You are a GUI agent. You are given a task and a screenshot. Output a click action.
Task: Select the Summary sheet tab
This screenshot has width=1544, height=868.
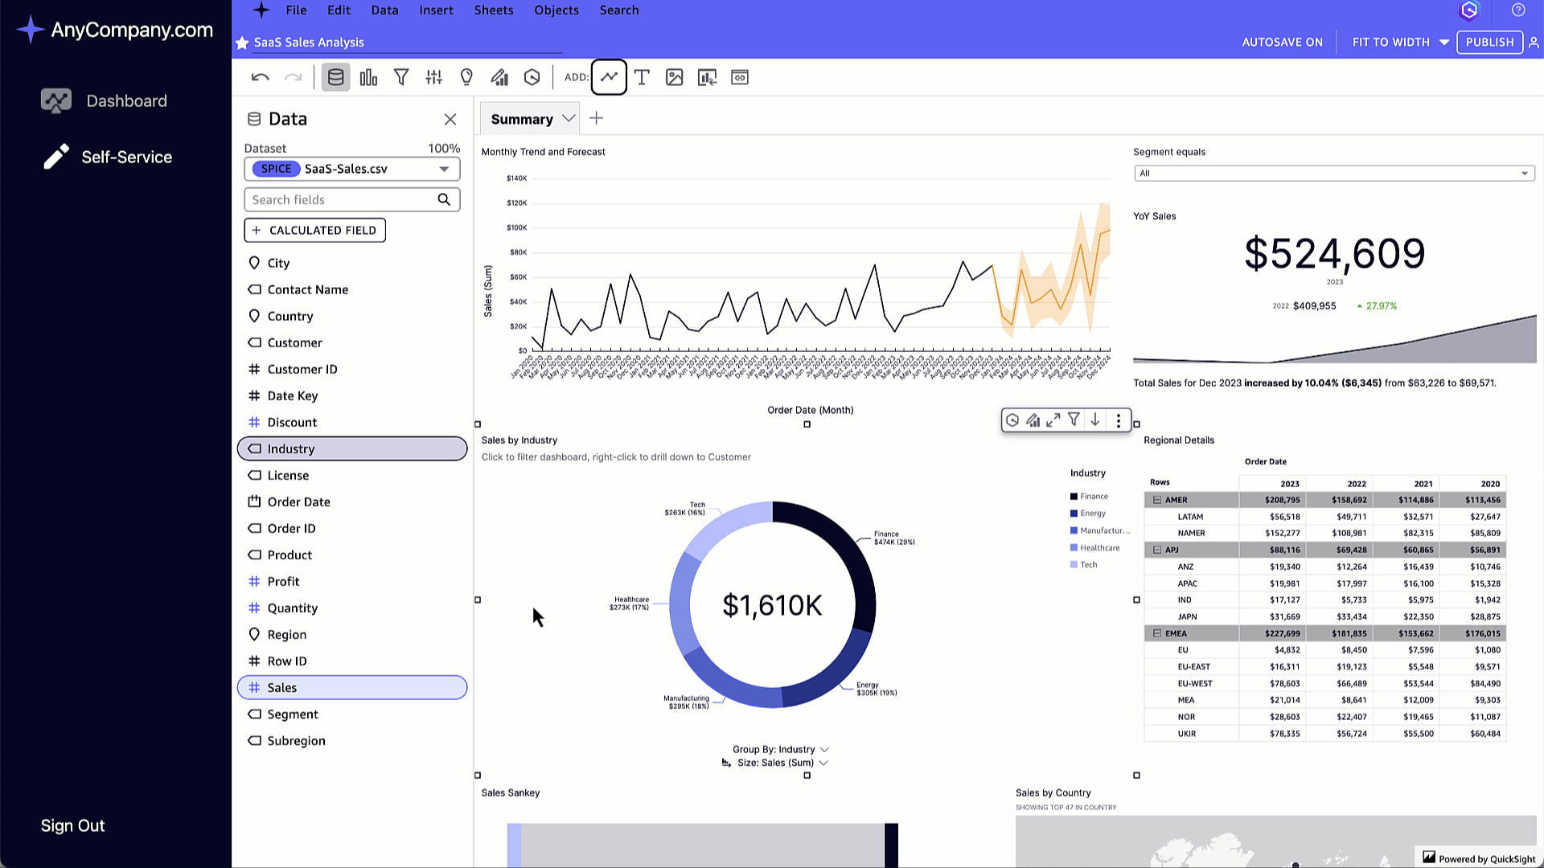[x=522, y=119]
